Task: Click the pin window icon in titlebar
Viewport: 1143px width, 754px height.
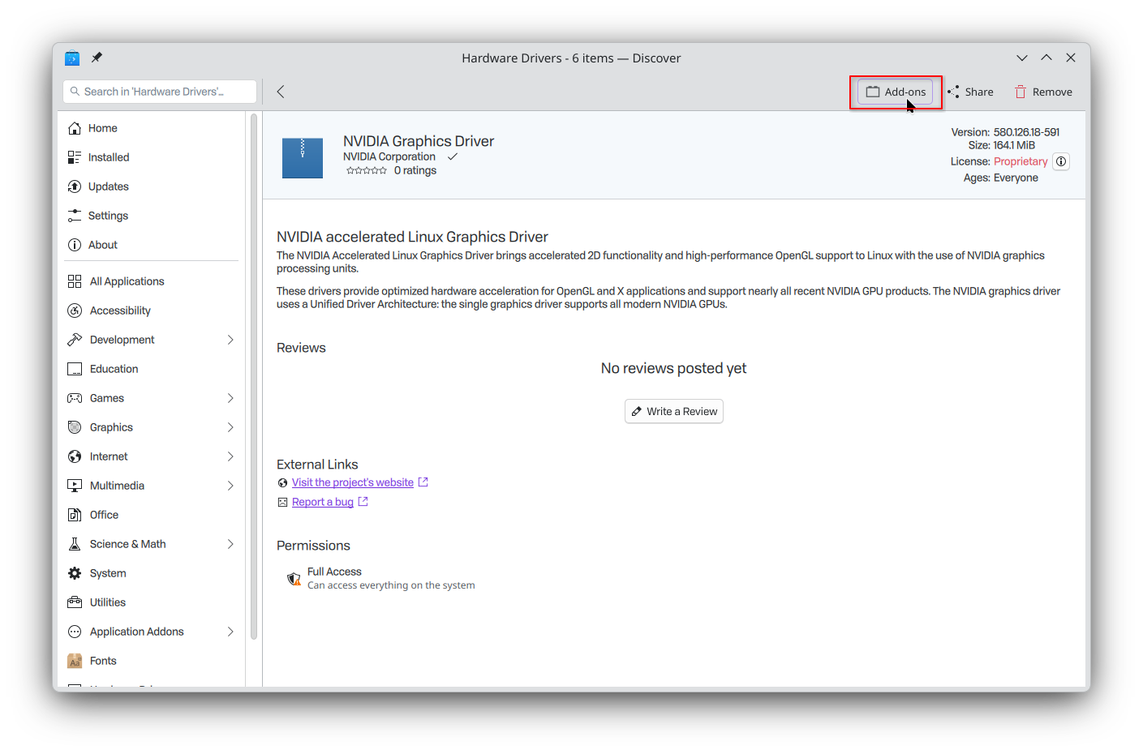Action: pos(97,58)
